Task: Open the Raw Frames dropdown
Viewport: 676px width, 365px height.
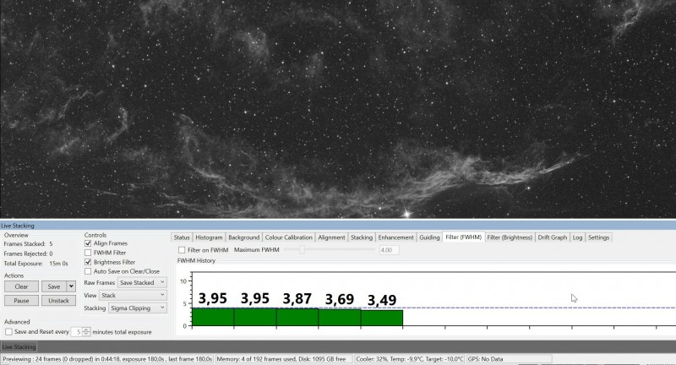Action: tap(142, 283)
